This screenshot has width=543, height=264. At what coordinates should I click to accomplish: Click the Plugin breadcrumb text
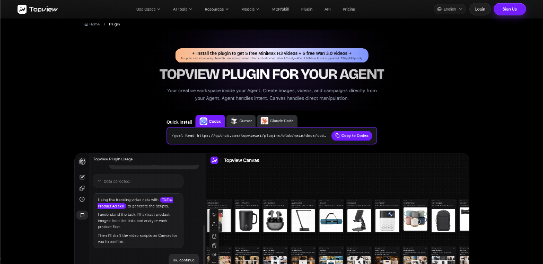pos(115,24)
